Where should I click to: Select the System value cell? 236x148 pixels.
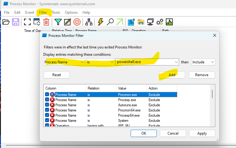123,121
